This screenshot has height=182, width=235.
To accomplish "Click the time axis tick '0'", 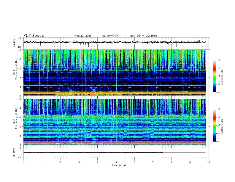I will [x=23, y=162].
